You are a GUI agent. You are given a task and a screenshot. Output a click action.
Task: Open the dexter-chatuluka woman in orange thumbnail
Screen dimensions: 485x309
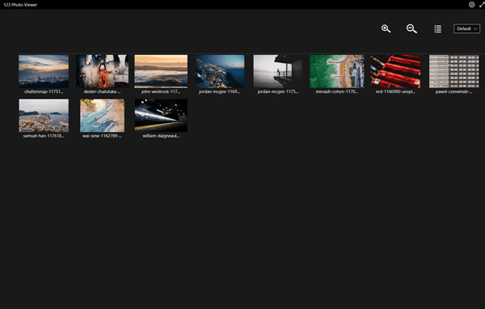click(103, 71)
